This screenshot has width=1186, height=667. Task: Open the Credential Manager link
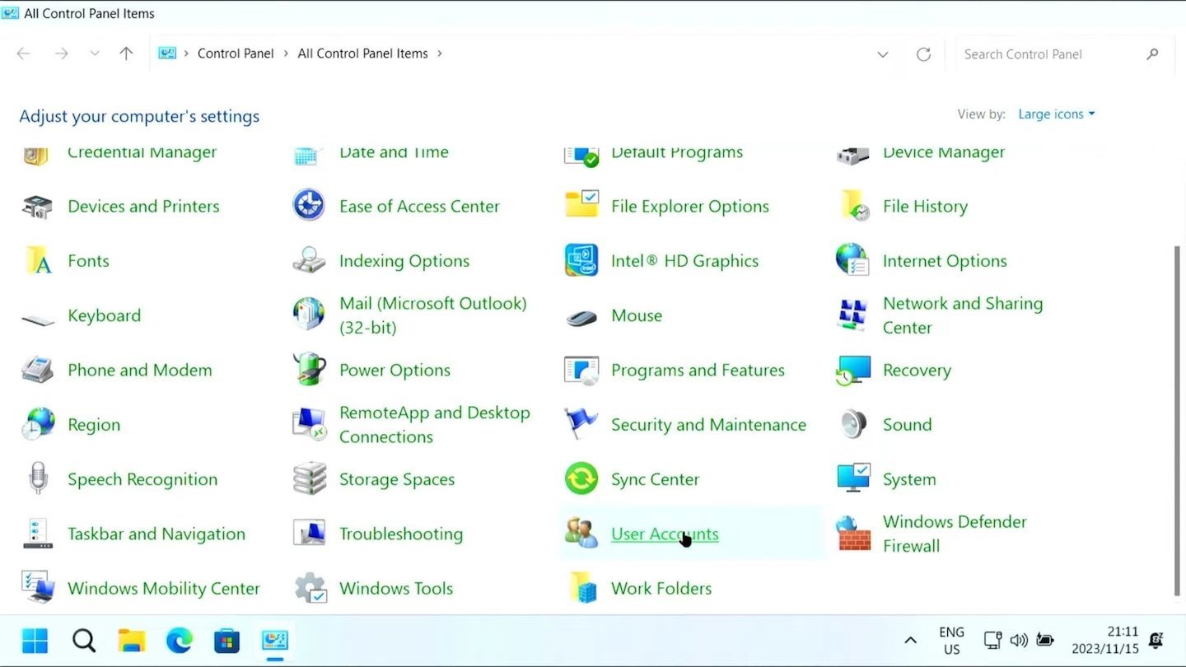(142, 152)
